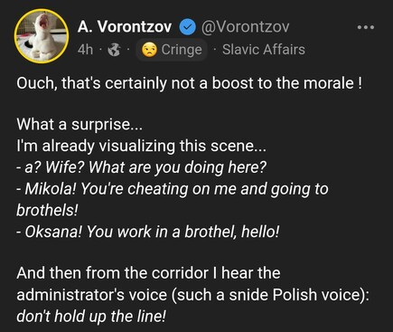The width and height of the screenshot is (393, 332).
Task: Click the 'Ouch, that's certainly not' opening line
Action: coord(189,83)
